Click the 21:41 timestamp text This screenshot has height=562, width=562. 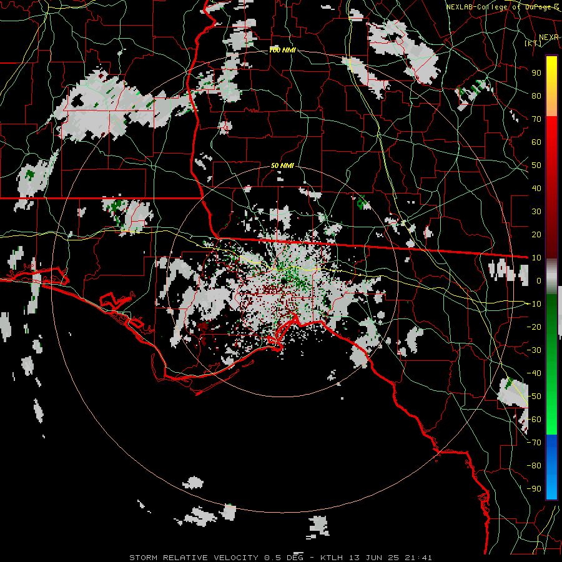pos(418,558)
